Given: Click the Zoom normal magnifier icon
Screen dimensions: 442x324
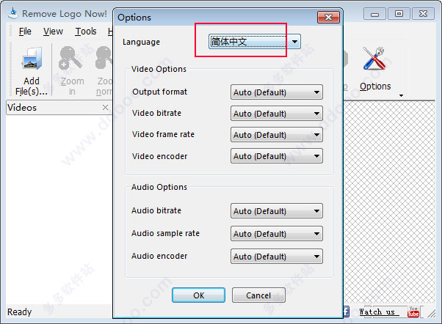Looking at the screenshot, I should pos(104,58).
